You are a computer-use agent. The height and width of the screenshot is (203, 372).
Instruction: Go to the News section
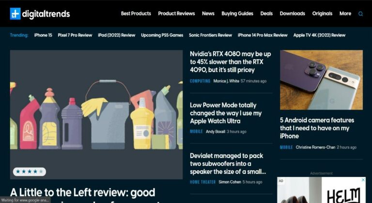click(x=208, y=14)
